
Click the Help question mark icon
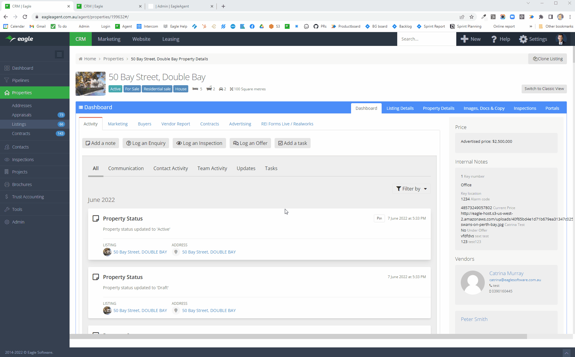(494, 39)
